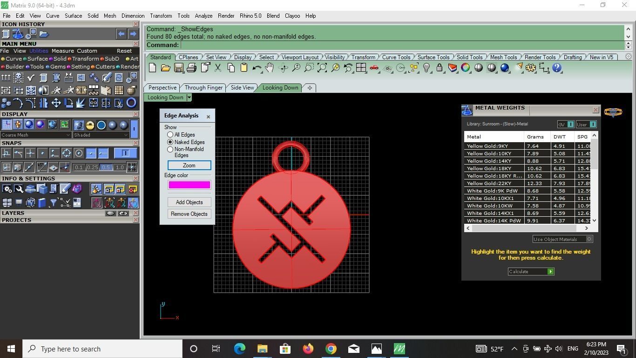
Task: Select the Naked Edges radio button
Action: (x=170, y=142)
